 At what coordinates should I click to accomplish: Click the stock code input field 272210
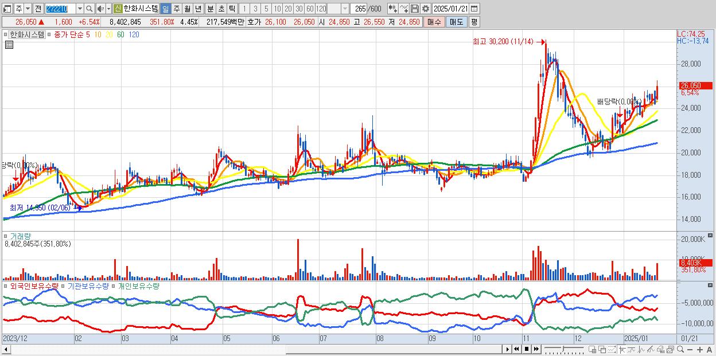point(60,9)
